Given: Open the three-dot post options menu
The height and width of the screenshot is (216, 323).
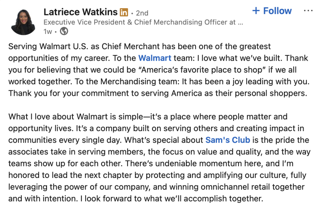Looking at the screenshot, I should click(x=308, y=11).
